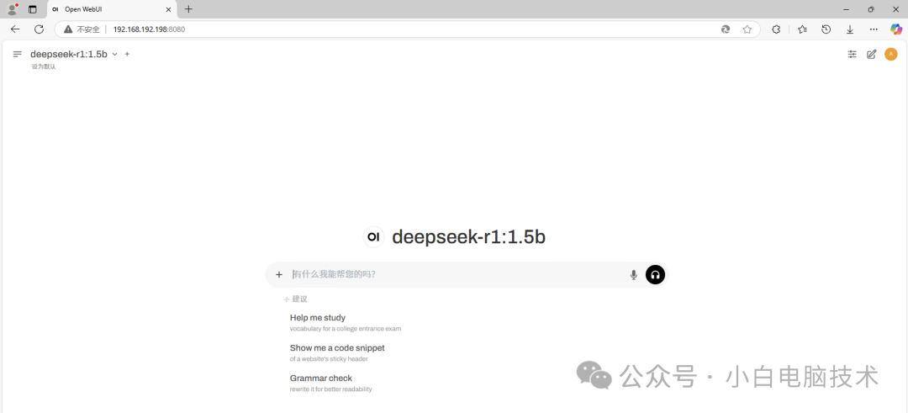Add another model with the plus icon
Image resolution: width=908 pixels, height=413 pixels.
(x=128, y=54)
